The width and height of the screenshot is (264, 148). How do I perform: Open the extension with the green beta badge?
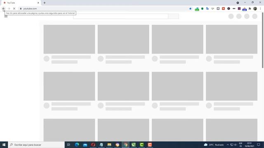click(197, 9)
